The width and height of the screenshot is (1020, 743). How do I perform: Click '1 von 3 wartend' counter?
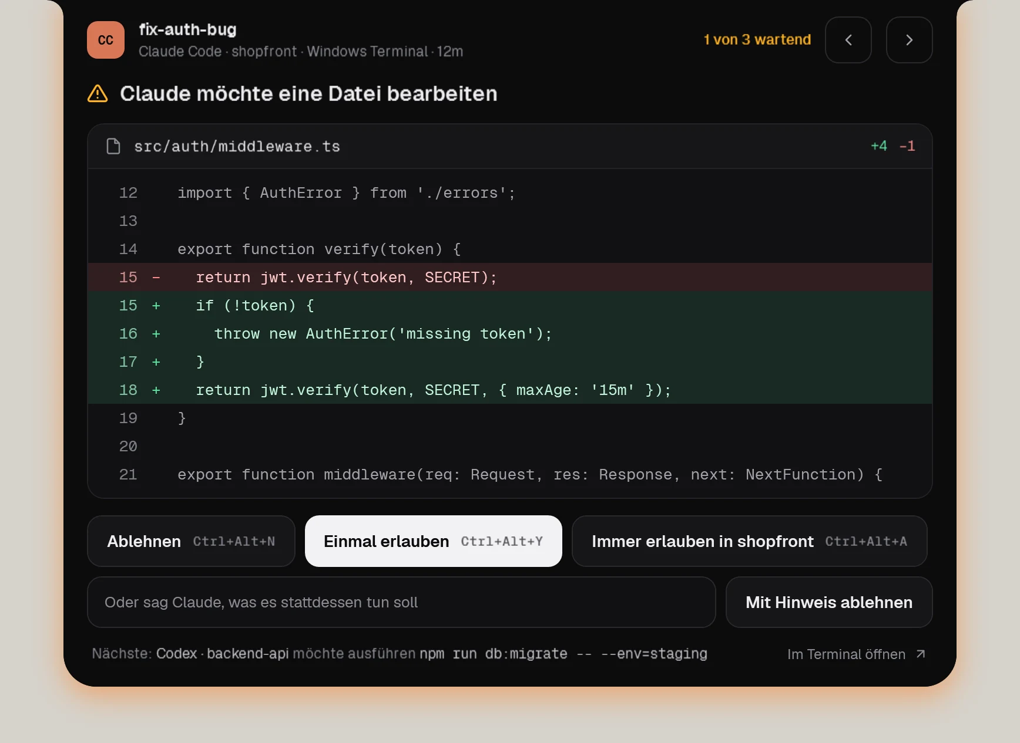pyautogui.click(x=757, y=39)
